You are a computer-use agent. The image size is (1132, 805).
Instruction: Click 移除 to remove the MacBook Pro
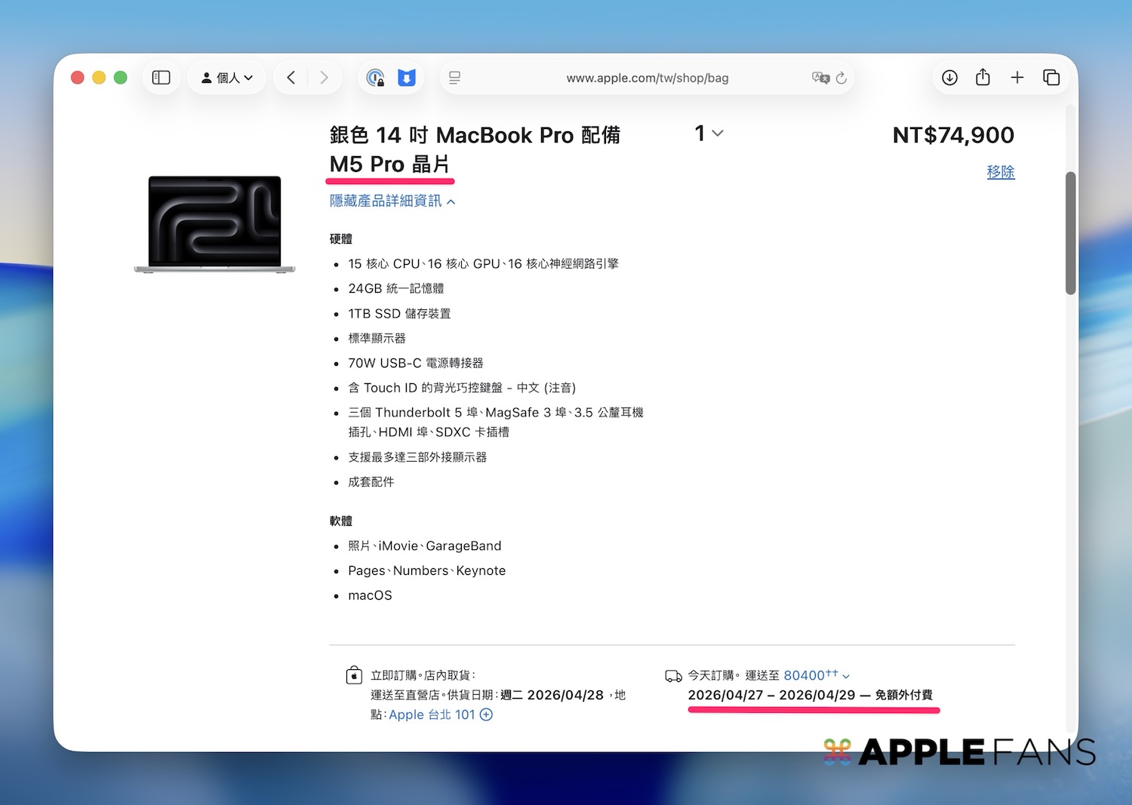(1000, 172)
